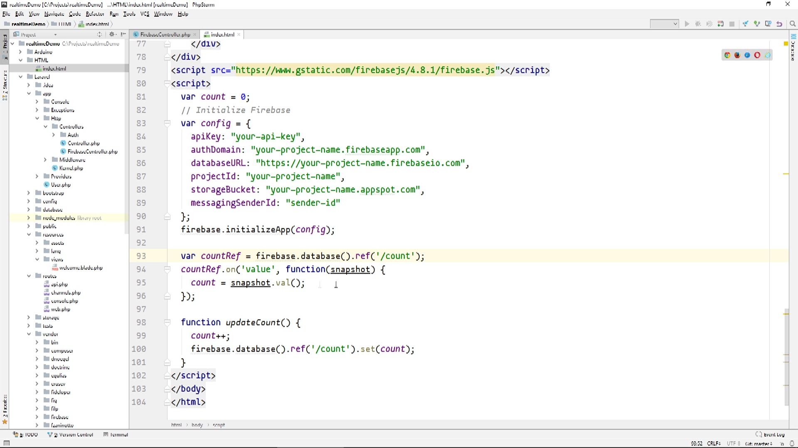The height and width of the screenshot is (448, 798).
Task: Select the index.html editor tab
Action: pyautogui.click(x=222, y=34)
